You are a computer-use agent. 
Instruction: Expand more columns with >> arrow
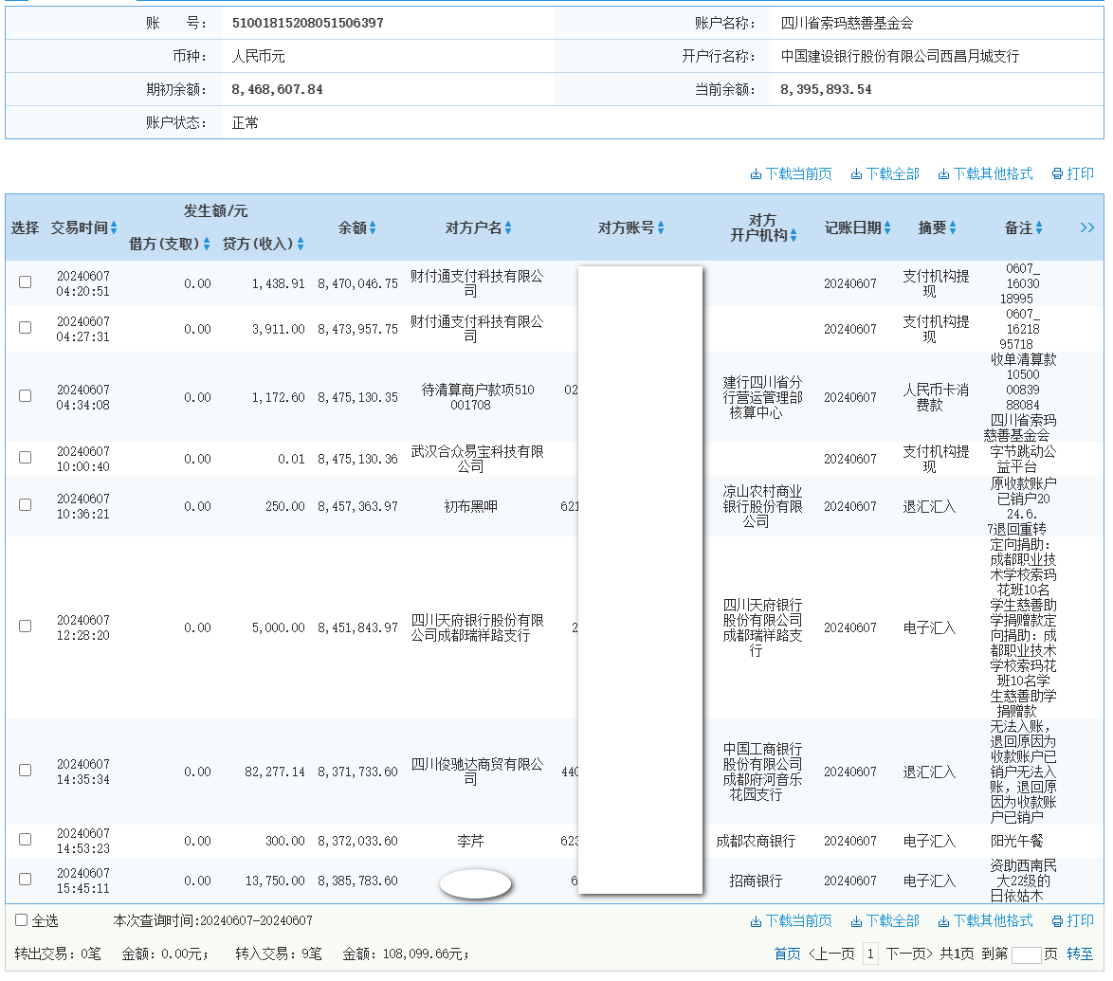tap(1086, 227)
